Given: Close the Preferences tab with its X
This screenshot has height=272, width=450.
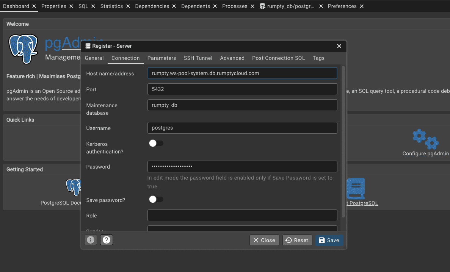Looking at the screenshot, I should click(362, 6).
